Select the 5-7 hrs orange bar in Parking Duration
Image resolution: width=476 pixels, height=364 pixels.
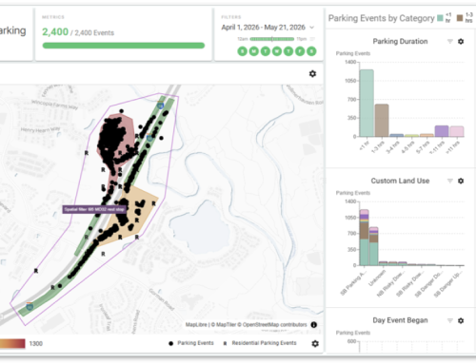pos(426,135)
